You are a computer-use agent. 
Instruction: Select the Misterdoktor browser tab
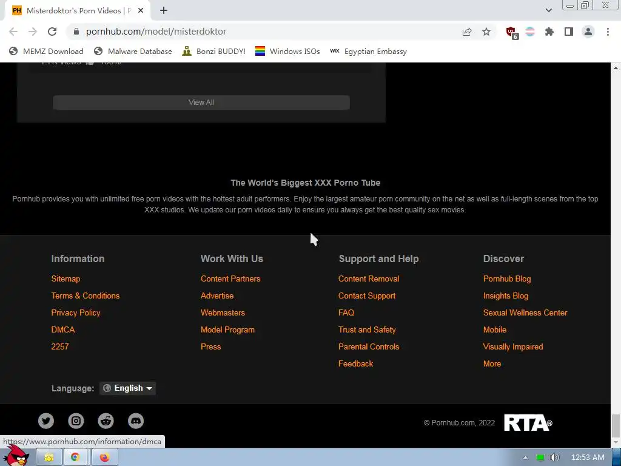click(77, 11)
